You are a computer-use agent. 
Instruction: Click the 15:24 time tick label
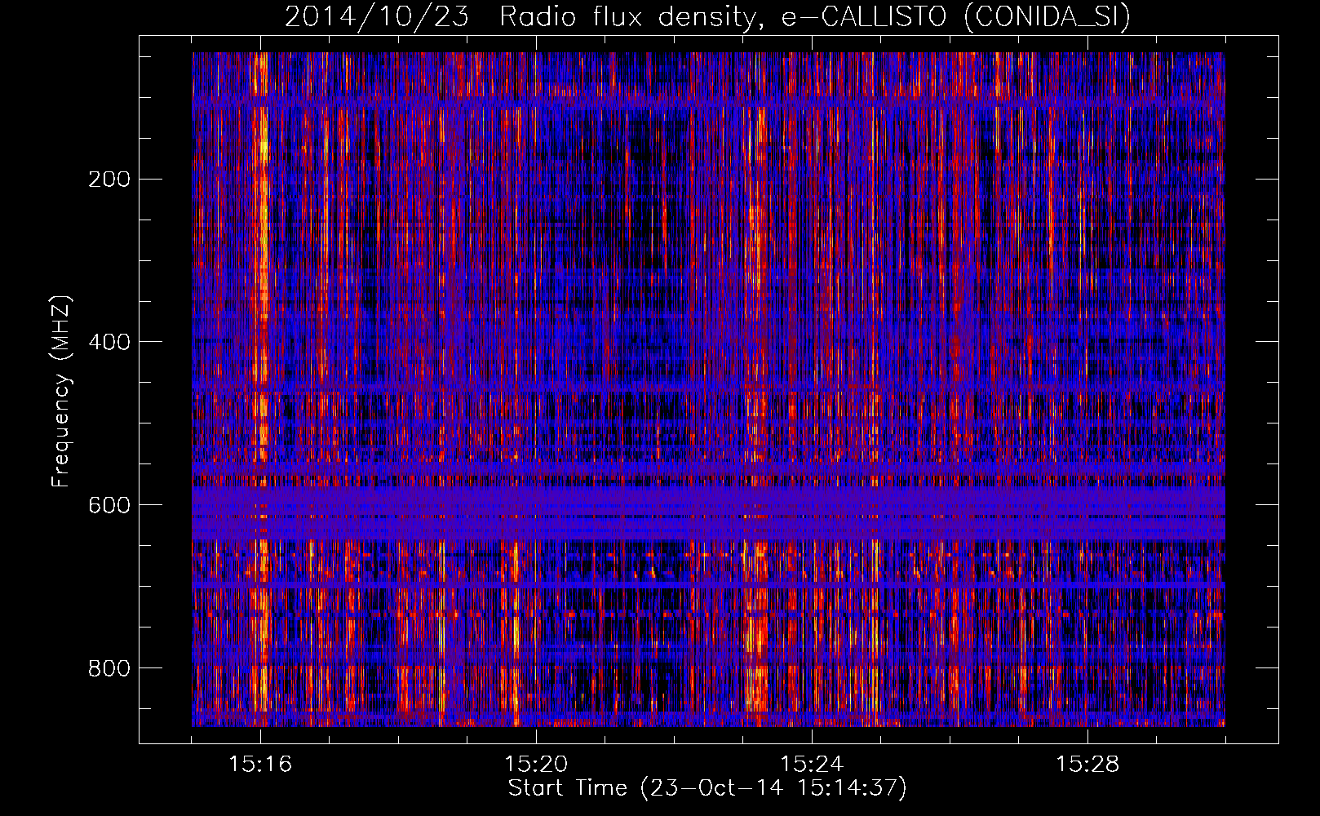pyautogui.click(x=812, y=765)
